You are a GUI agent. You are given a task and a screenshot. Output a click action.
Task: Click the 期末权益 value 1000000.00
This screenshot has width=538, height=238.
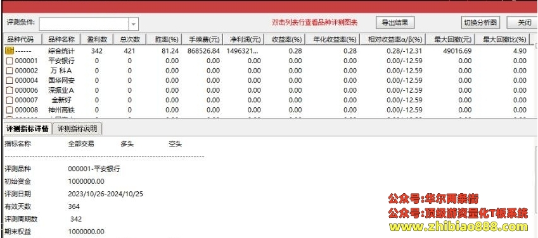pyautogui.click(x=86, y=232)
